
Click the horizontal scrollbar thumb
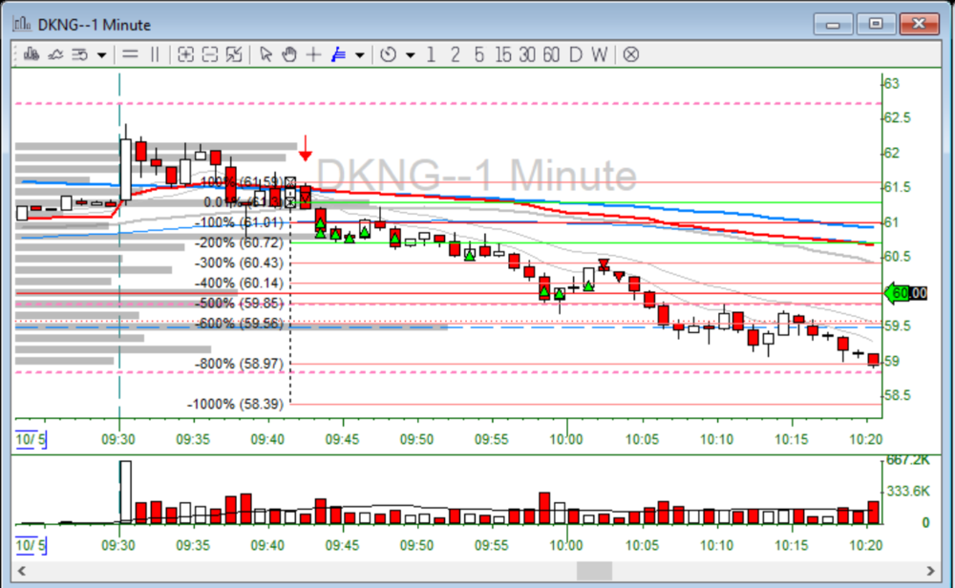click(x=594, y=571)
